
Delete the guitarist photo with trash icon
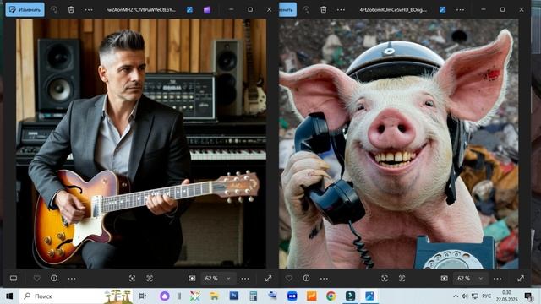click(x=71, y=9)
